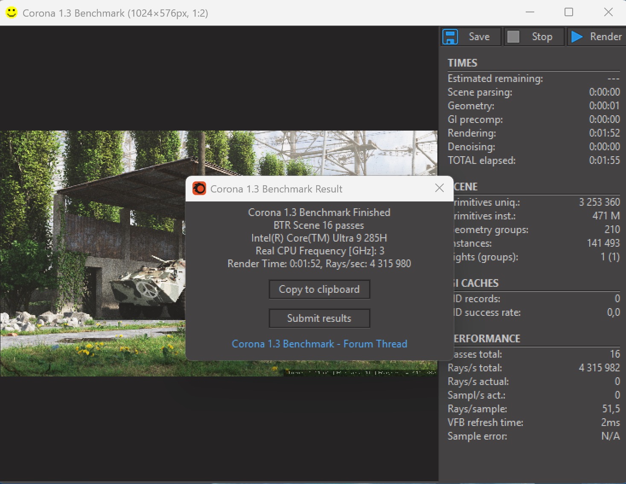Screen dimensions: 626x484
Task: Close the main Corona Benchmark window
Action: click(608, 12)
